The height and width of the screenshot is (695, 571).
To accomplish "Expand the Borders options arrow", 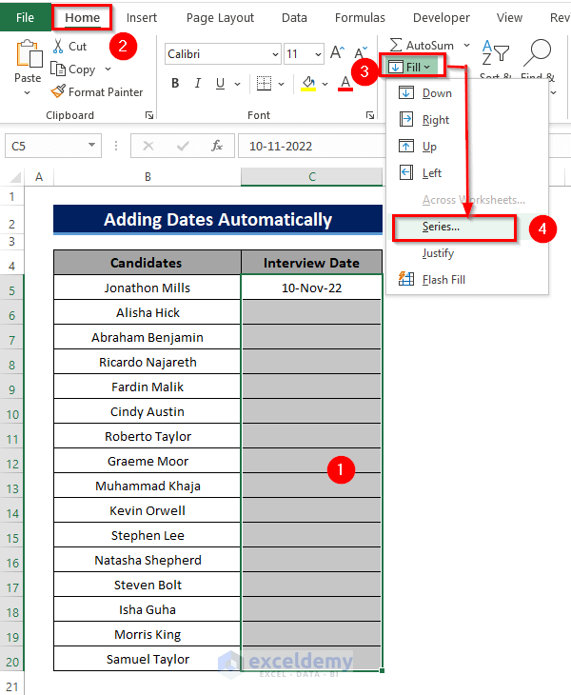I will tap(282, 84).
